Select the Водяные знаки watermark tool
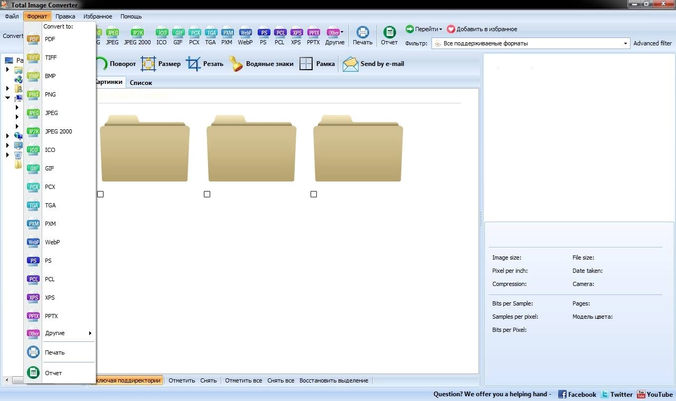Screen dimensions: 676x401 [261, 64]
